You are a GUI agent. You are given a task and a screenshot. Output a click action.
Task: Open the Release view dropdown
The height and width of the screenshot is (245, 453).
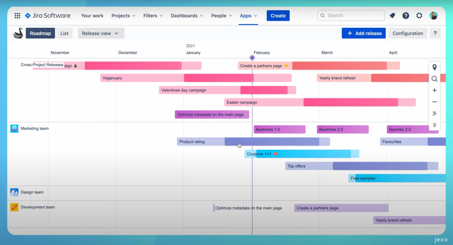pos(101,33)
